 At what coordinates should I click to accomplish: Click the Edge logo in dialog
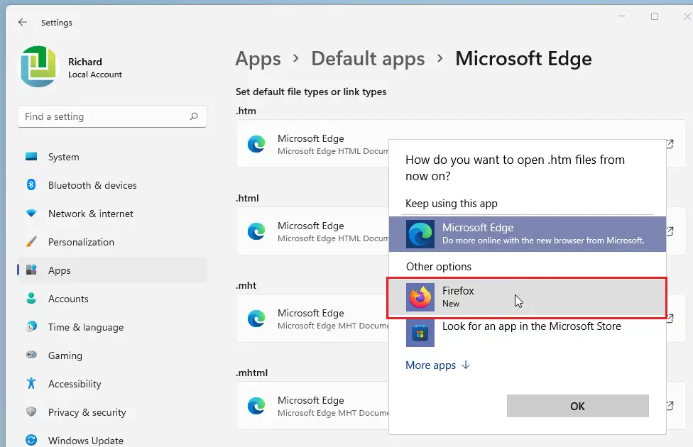420,233
